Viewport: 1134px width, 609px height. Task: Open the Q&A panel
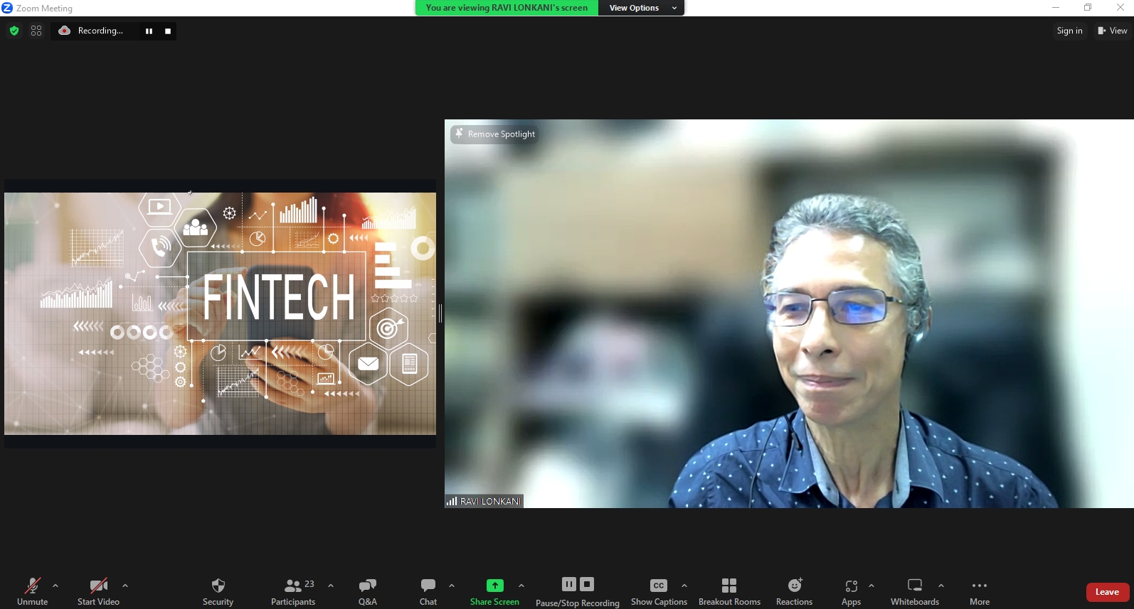368,591
